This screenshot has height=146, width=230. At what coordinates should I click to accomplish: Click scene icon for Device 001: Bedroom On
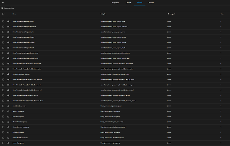tap(8, 85)
